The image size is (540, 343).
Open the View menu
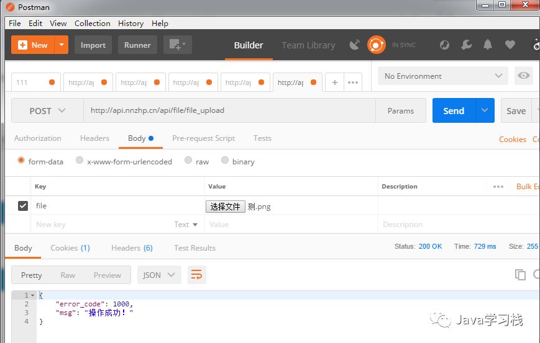point(58,24)
